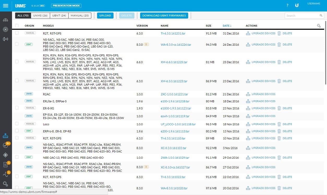The image size is (327, 195).
Task: Sort by the SIZE column header
Action: (x=209, y=26)
